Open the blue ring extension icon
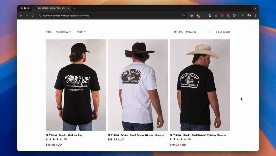276x156 pixels. click(x=210, y=16)
